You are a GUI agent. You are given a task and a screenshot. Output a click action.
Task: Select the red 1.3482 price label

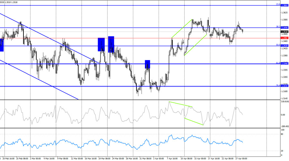click(285, 38)
